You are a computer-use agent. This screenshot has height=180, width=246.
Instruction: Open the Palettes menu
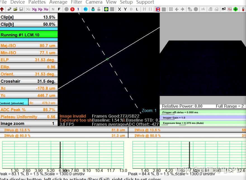click(37, 2)
